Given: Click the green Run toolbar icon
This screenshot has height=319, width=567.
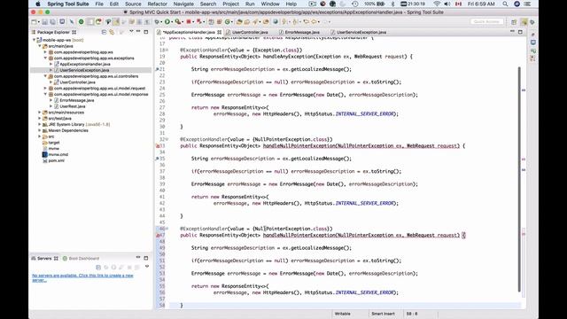Looking at the screenshot, I should [x=167, y=22].
